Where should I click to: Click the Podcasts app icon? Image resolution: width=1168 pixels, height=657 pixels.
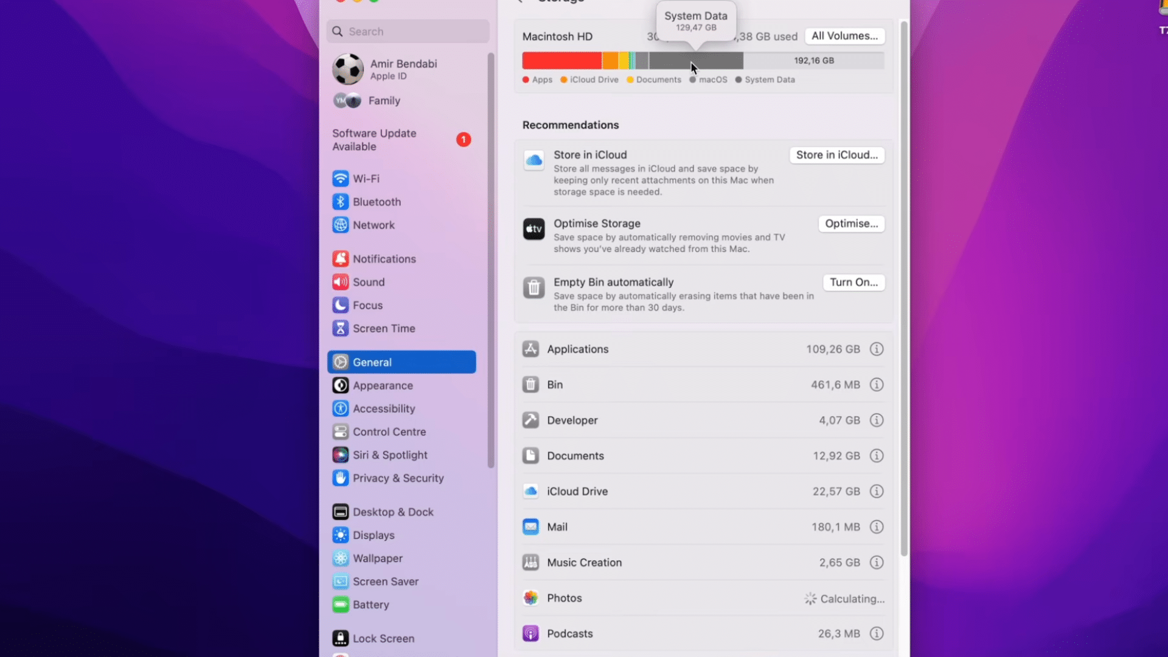point(530,634)
